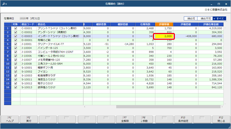Toggle the checkbox for D-00001
Screen dimensions: 231x129
(x=15, y=40)
